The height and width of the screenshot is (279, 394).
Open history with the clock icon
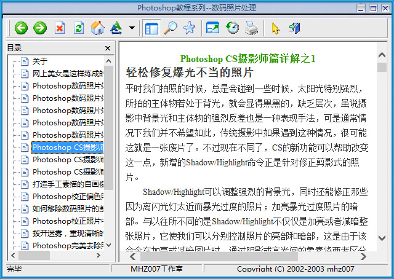click(232, 28)
